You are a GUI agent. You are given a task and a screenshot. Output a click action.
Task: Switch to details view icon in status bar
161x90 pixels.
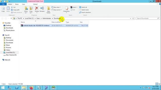pyautogui.click(x=157, y=84)
